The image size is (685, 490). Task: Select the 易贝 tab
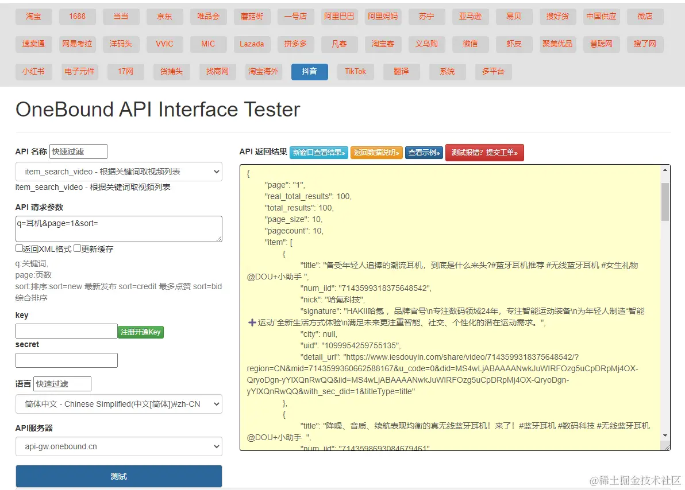click(x=514, y=17)
